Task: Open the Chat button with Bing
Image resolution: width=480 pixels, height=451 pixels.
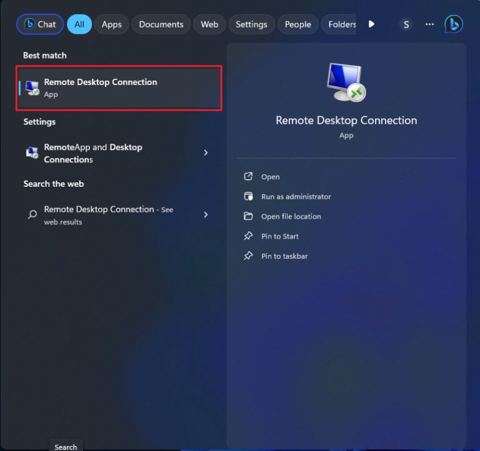Action: 40,24
